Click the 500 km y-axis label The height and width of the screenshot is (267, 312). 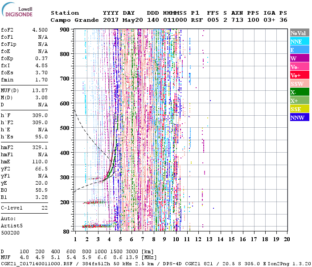(65, 128)
